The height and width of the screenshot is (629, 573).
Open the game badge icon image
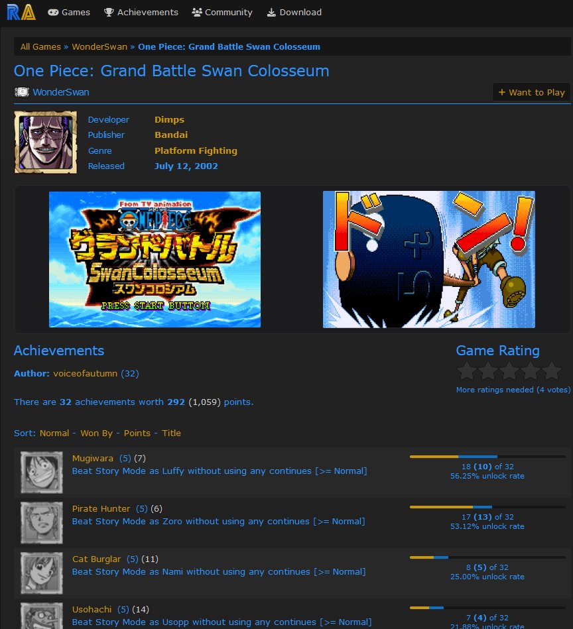pos(46,143)
